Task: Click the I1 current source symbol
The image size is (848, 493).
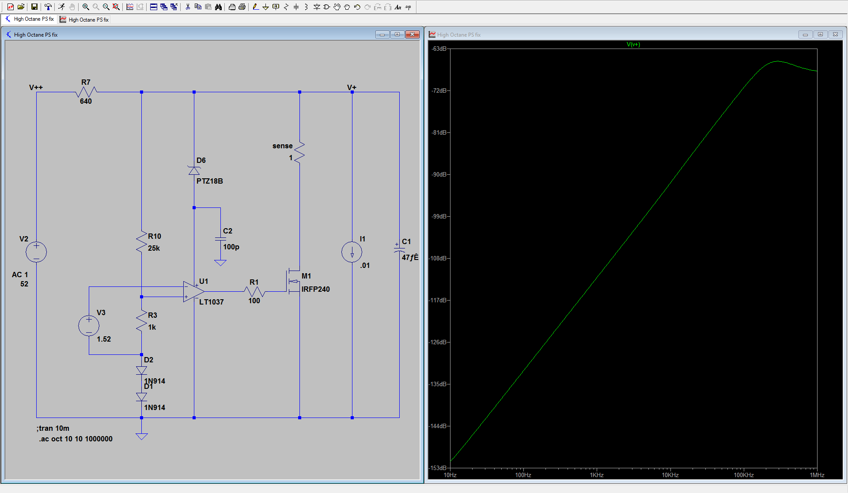Action: (x=352, y=252)
